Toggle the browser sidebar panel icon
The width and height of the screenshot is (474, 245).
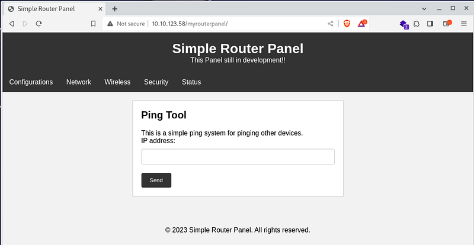[430, 24]
